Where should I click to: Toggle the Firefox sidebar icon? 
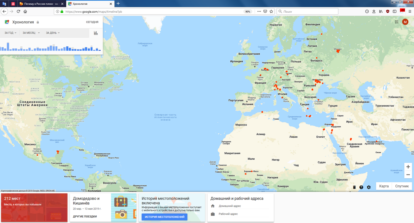pos(395,11)
